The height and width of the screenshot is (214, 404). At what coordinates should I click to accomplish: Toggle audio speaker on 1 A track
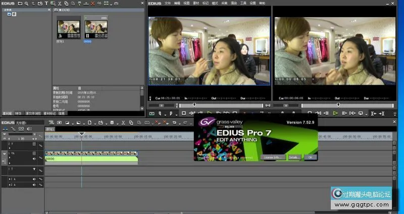tap(34, 179)
